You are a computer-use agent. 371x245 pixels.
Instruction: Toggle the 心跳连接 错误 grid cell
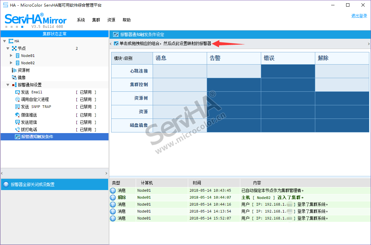pyautogui.click(x=288, y=71)
